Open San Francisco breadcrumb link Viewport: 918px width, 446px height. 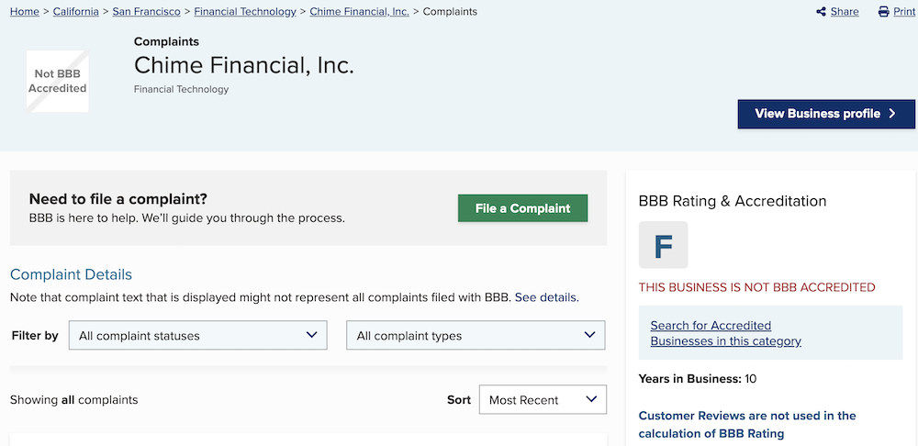pos(146,11)
